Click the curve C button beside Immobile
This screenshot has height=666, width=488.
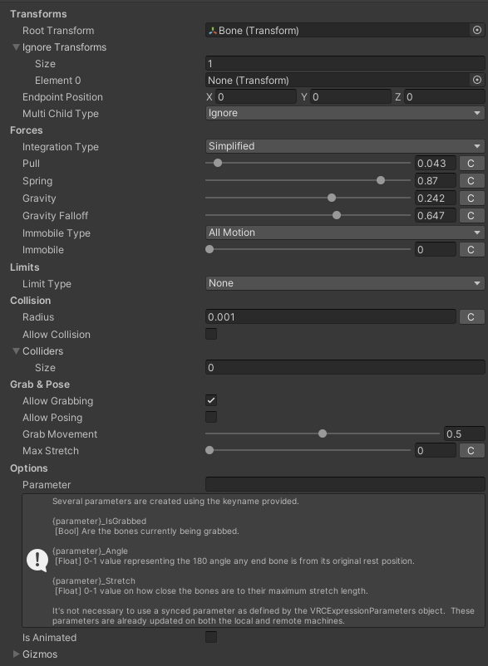471,249
